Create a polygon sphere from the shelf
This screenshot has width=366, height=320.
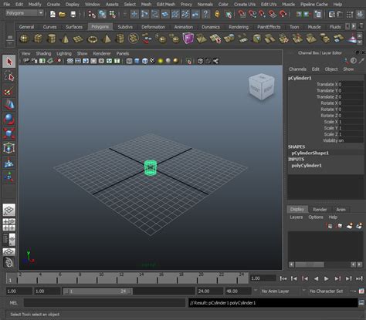(25, 39)
